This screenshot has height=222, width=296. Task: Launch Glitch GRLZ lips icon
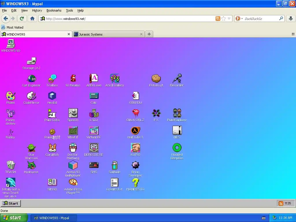click(135, 113)
